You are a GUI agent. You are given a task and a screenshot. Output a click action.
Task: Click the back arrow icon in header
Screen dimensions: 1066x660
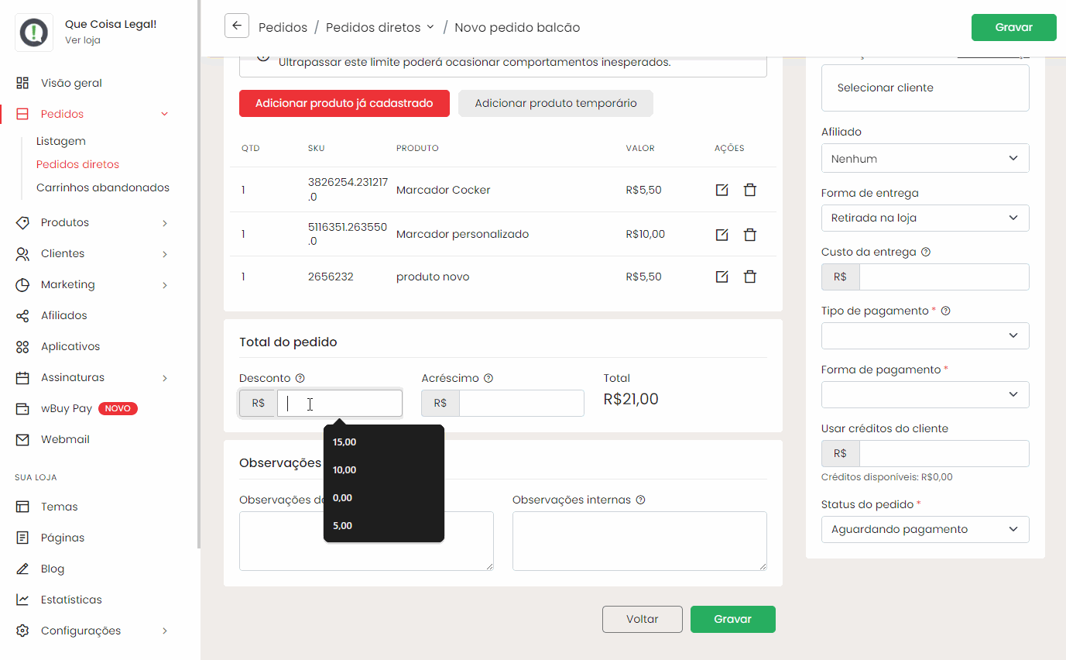[x=237, y=26]
